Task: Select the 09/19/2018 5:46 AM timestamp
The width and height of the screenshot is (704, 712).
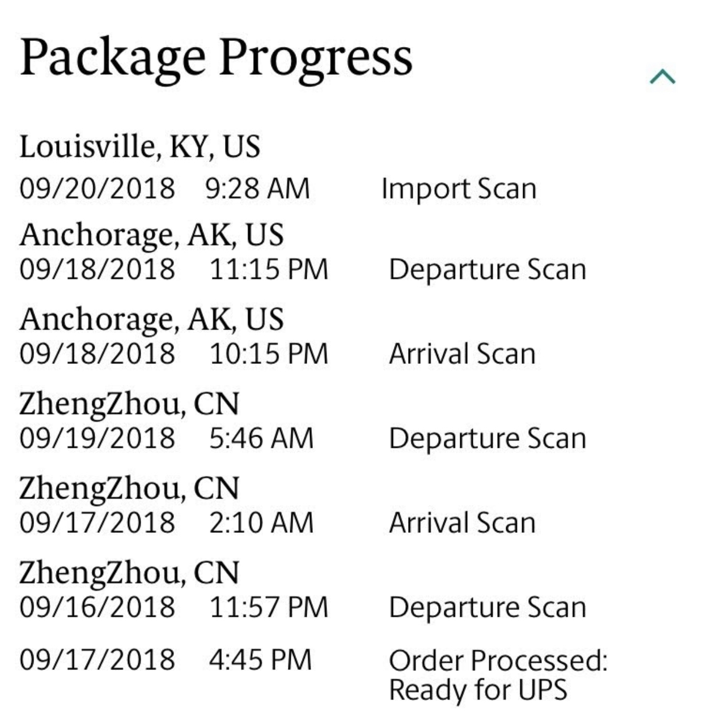Action: tap(167, 438)
